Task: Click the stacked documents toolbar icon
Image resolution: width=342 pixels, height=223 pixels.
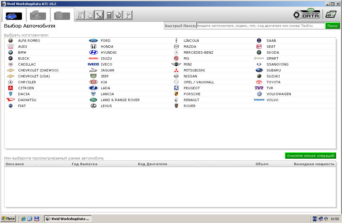Action: 90,15
